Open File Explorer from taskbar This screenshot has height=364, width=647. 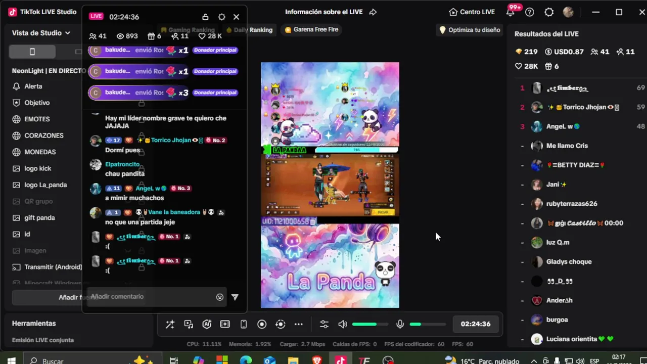coord(293,360)
